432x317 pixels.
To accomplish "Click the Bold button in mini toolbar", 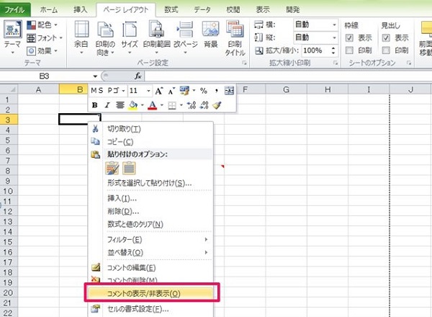I will tap(95, 105).
